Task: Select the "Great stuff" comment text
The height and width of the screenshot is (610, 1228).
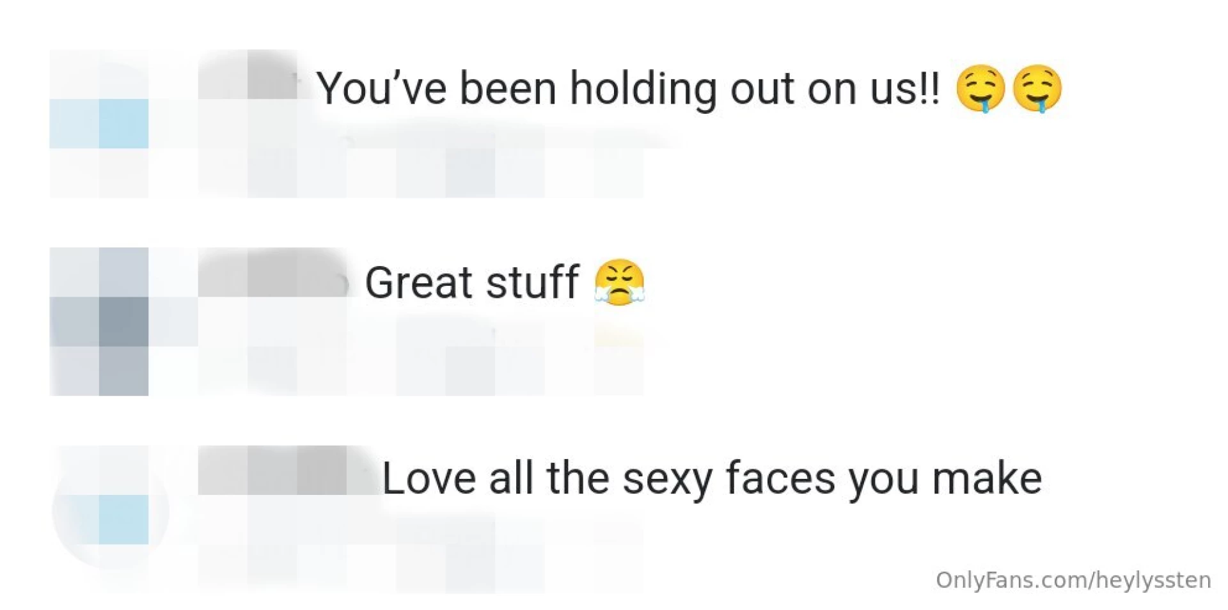Action: click(471, 282)
